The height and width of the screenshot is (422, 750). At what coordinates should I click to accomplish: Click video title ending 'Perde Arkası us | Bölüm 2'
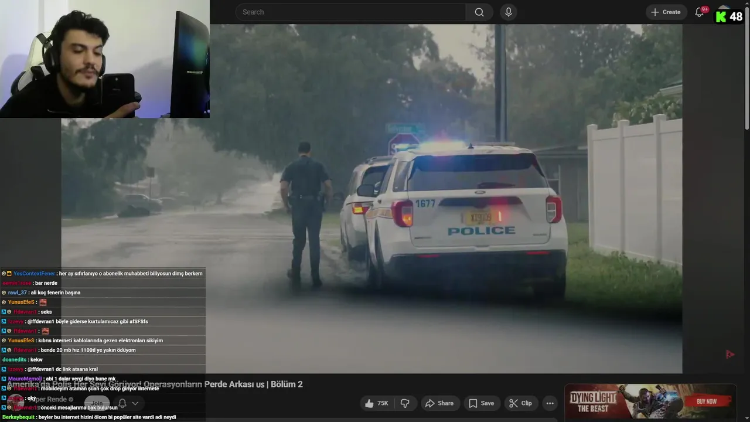pyautogui.click(x=155, y=384)
